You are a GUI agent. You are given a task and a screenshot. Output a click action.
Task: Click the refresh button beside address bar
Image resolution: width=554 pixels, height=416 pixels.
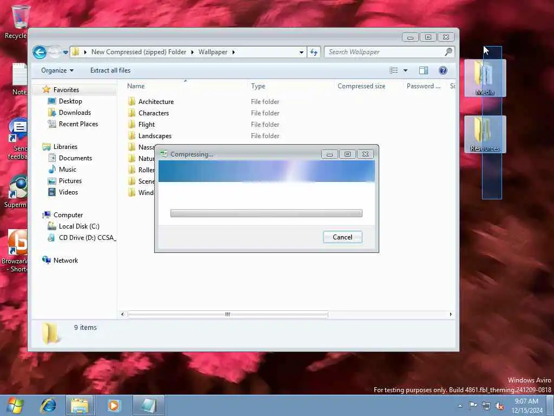(314, 53)
